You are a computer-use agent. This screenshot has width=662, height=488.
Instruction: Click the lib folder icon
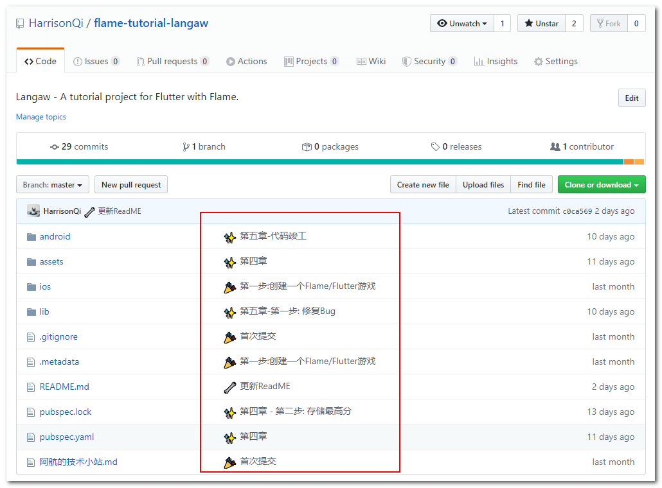[x=31, y=311]
